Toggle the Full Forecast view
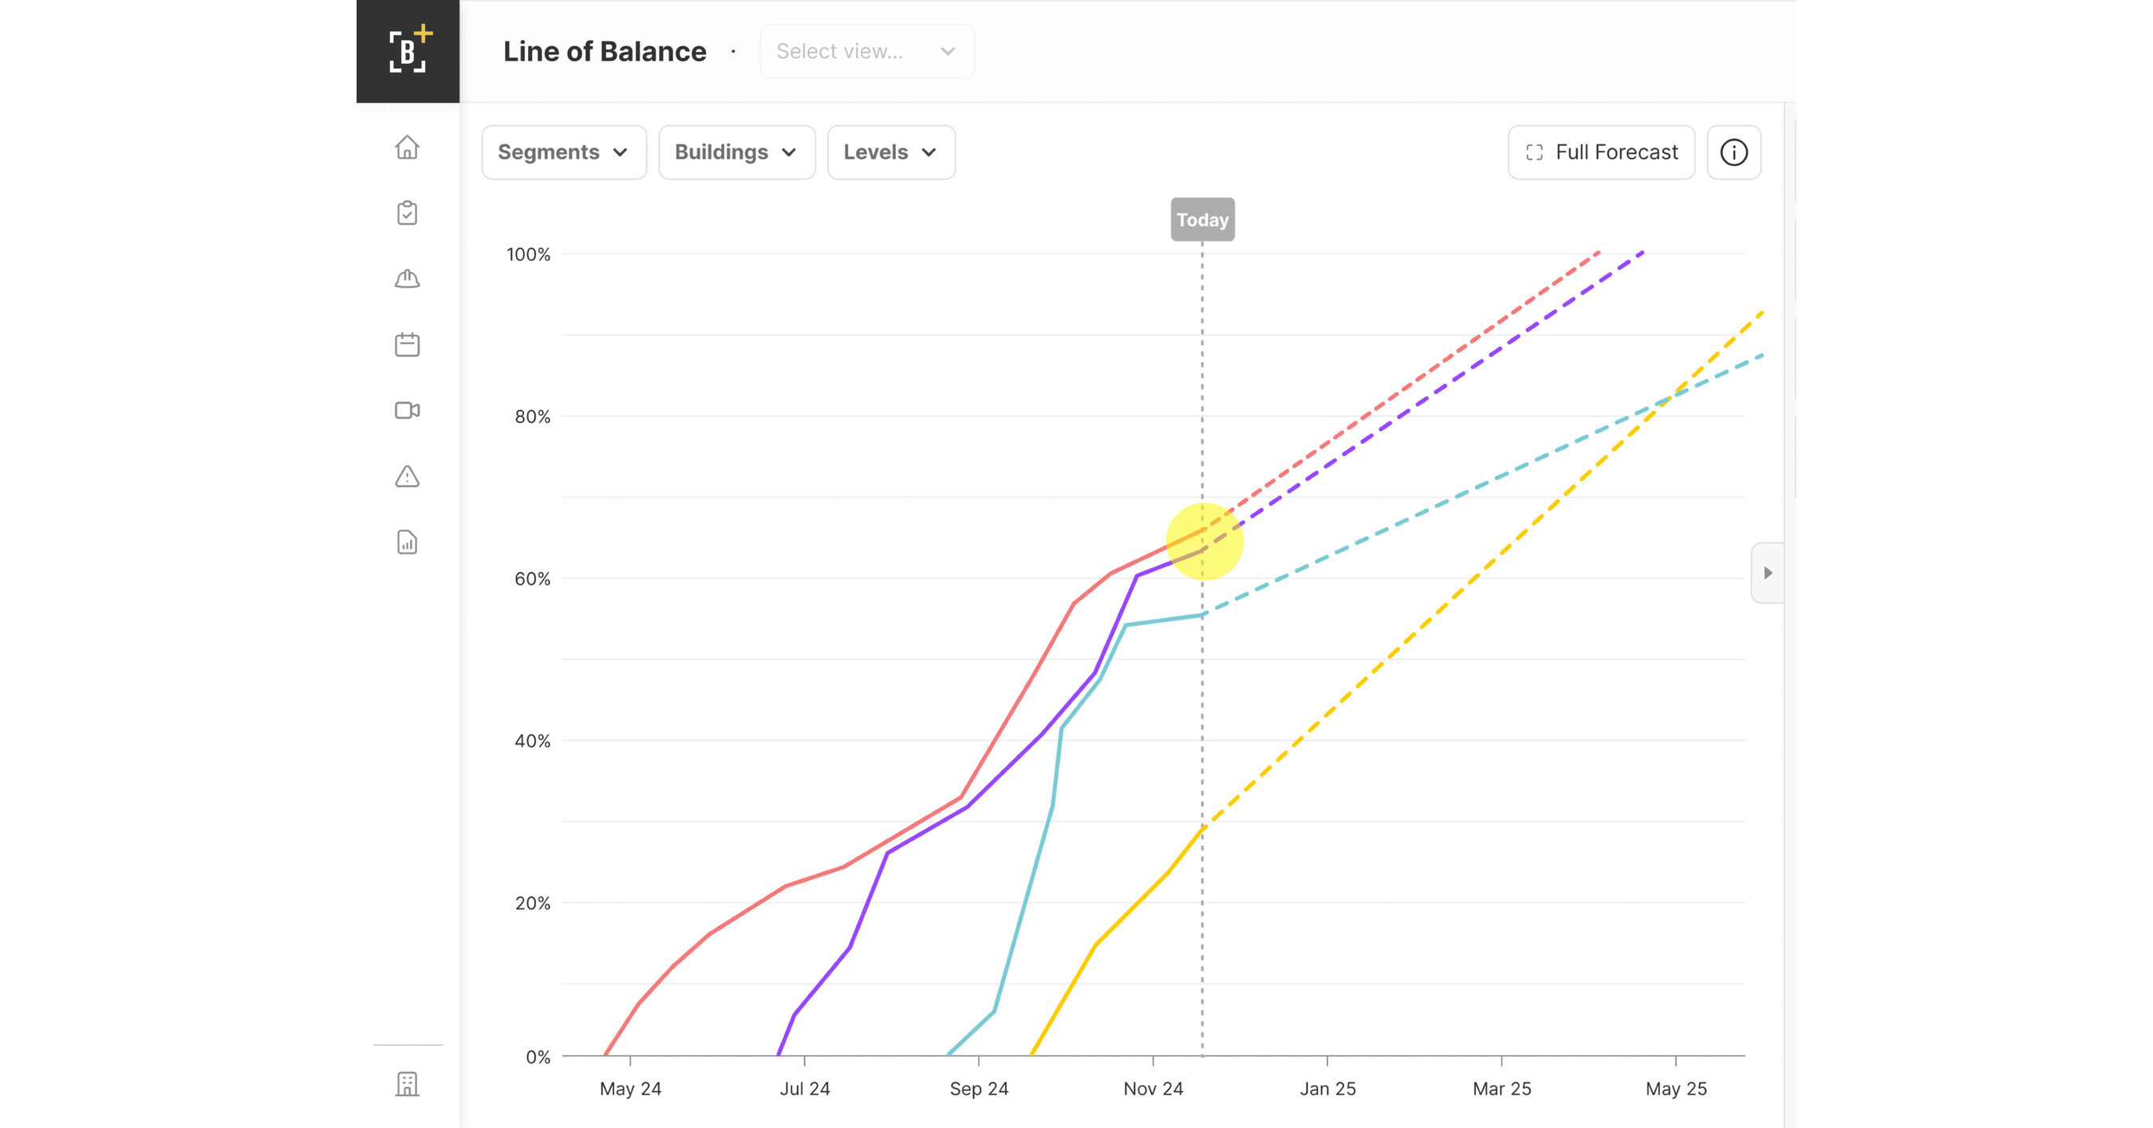The width and height of the screenshot is (2153, 1128). pos(1600,152)
